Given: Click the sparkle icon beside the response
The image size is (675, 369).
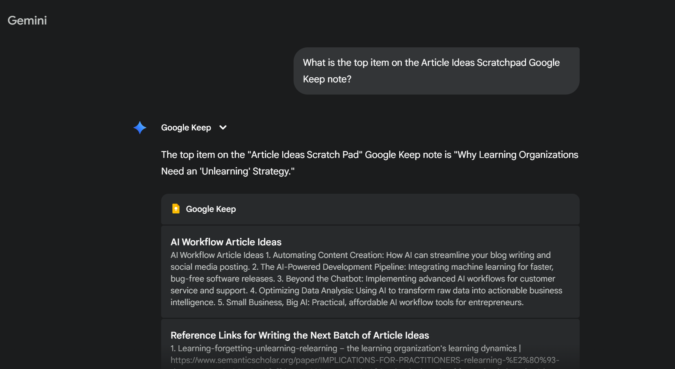Looking at the screenshot, I should (139, 127).
